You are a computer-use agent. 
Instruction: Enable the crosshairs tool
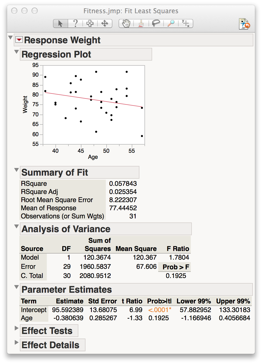coord(186,24)
